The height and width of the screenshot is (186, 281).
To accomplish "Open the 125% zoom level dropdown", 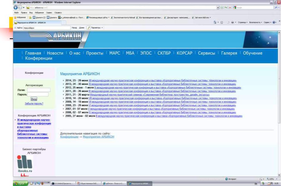I will [x=277, y=179].
